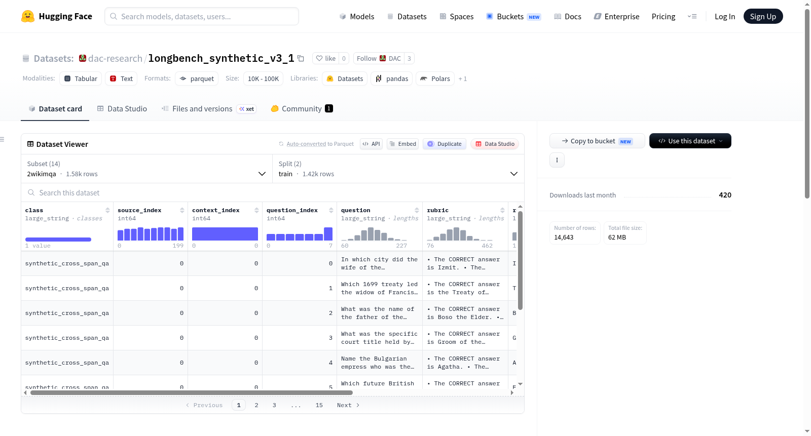Image resolution: width=811 pixels, height=436 pixels.
Task: Open Buckets from the navigation
Action: point(513,16)
